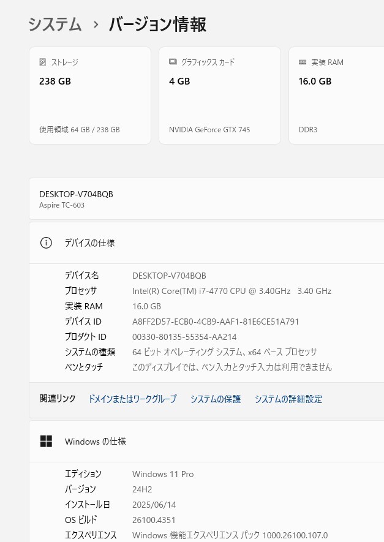Click the graphics card icon
Screen dimensions: 384x542
click(173, 62)
